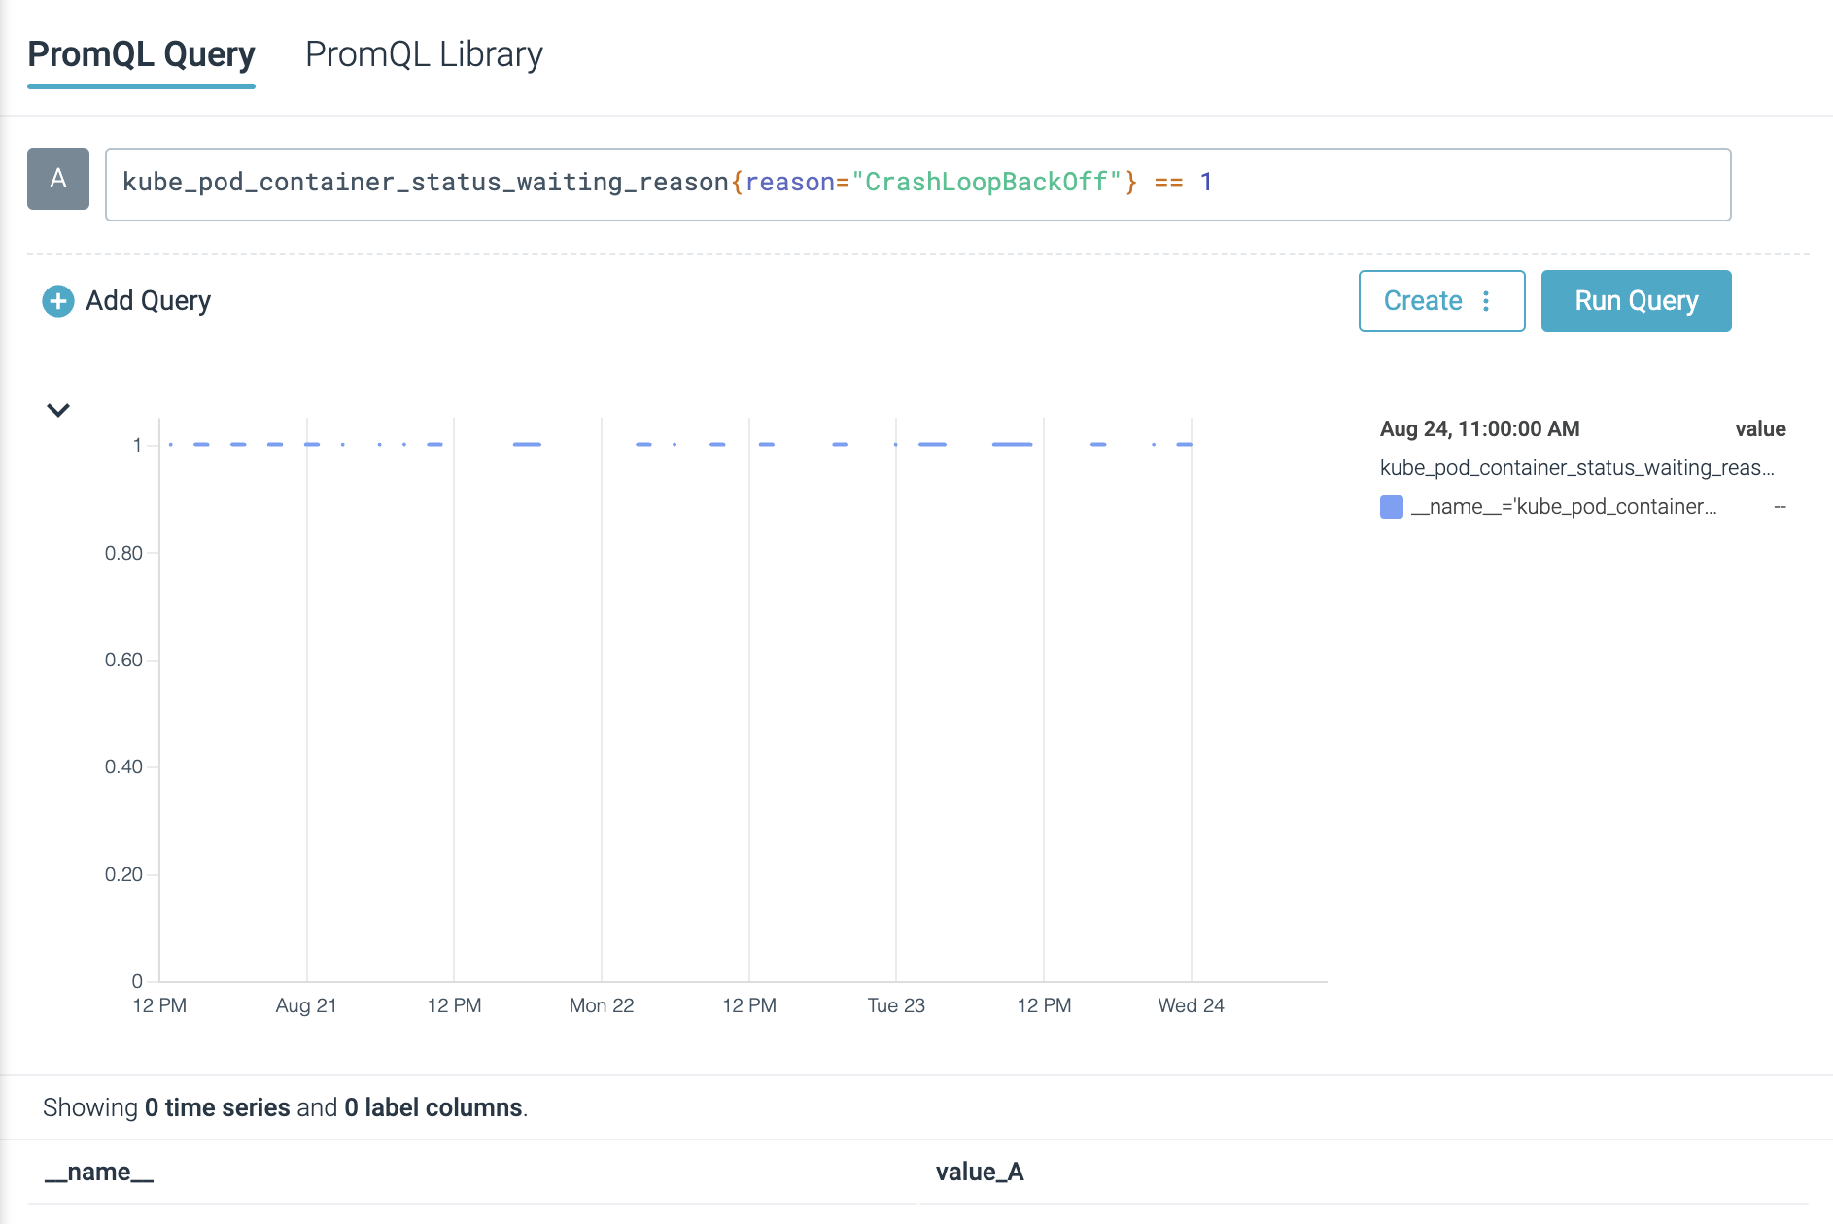1833x1224 pixels.
Task: Switch to the PromQL Query tab
Action: click(141, 54)
